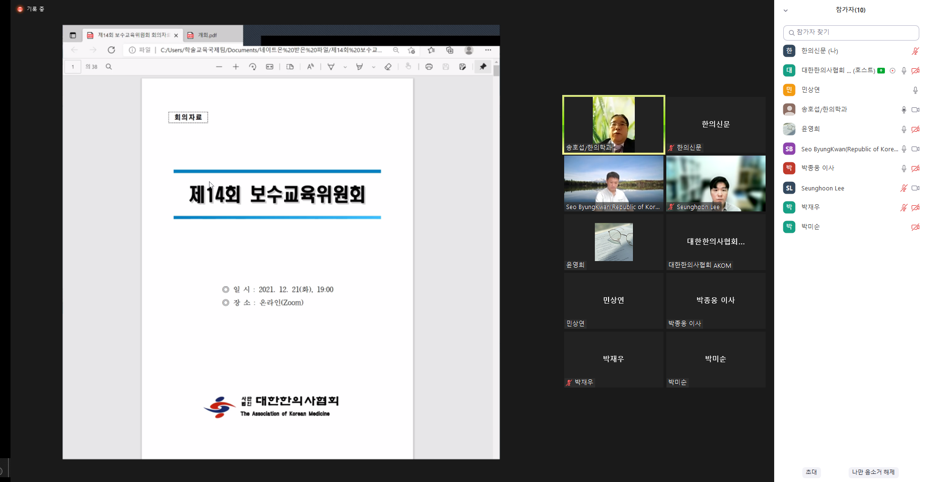This screenshot has height=482, width=925.
Task: Switch to the 개회.pdf tab
Action: tap(209, 34)
